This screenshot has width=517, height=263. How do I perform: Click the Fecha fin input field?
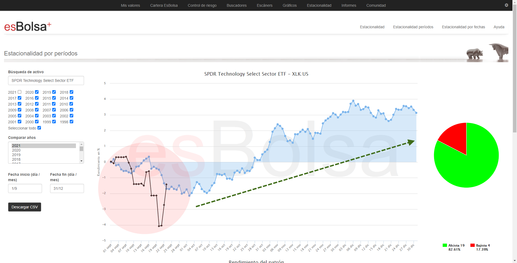(x=67, y=188)
